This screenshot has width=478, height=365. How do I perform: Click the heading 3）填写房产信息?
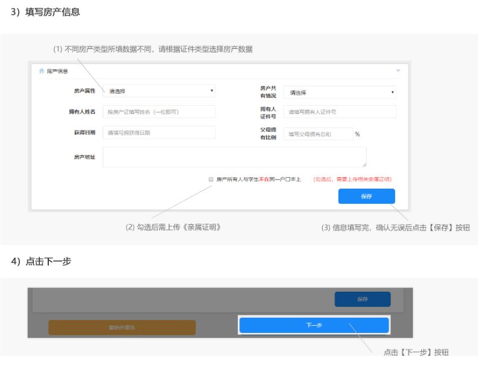[x=45, y=11]
